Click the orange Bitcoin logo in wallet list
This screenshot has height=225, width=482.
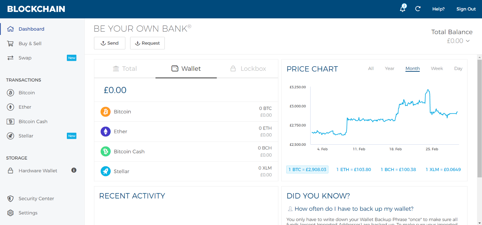pos(105,112)
